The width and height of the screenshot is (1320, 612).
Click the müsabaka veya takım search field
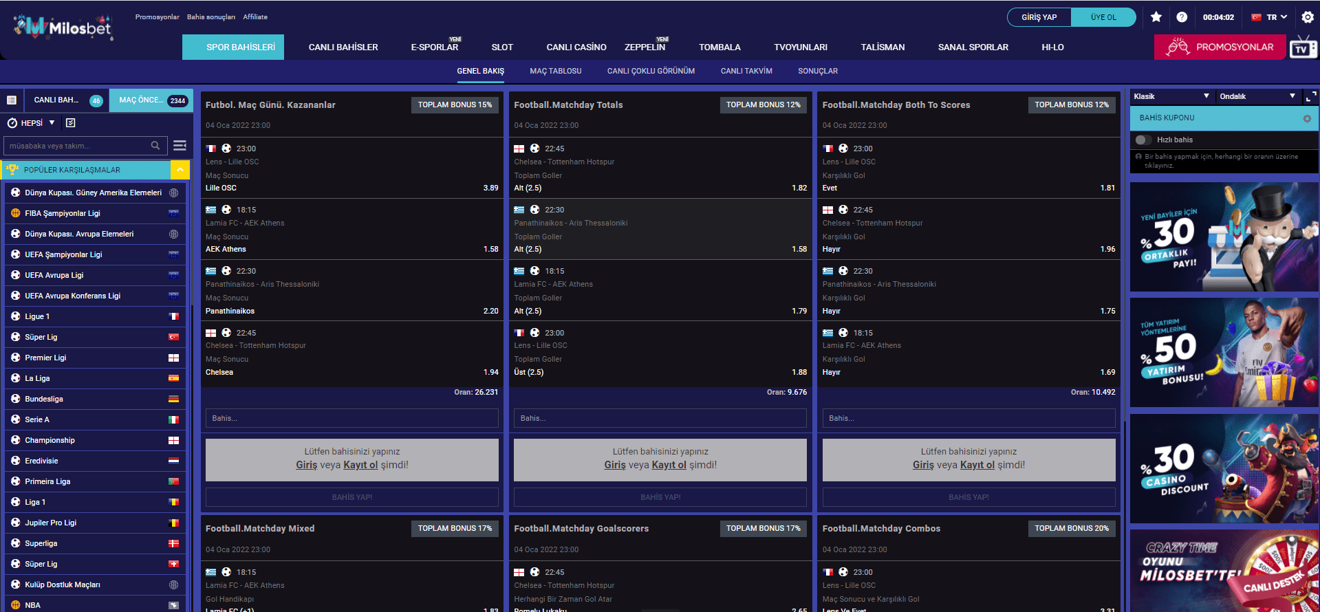click(76, 146)
